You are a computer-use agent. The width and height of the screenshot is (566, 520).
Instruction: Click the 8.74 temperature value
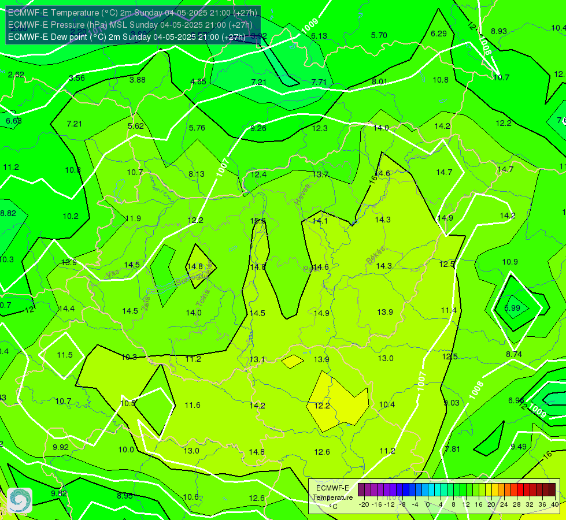point(513,354)
